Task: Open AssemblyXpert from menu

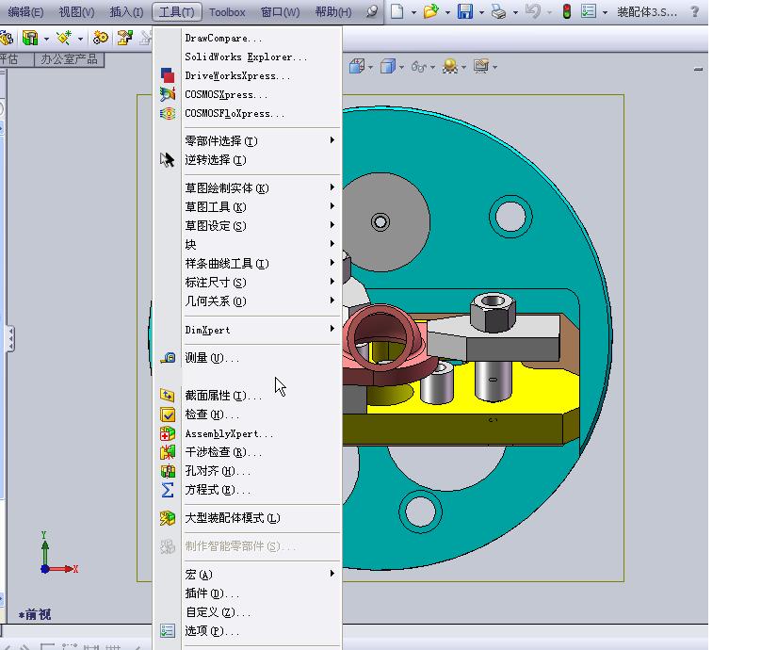Action: click(x=229, y=433)
